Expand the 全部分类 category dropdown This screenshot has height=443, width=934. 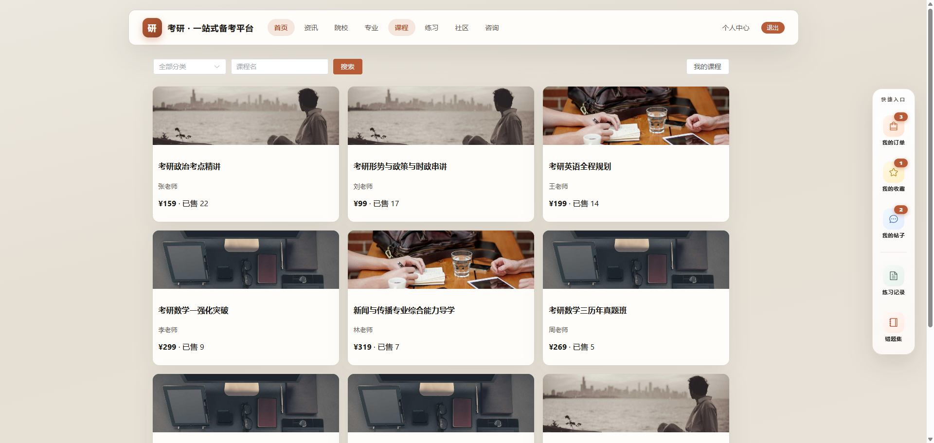click(x=189, y=67)
